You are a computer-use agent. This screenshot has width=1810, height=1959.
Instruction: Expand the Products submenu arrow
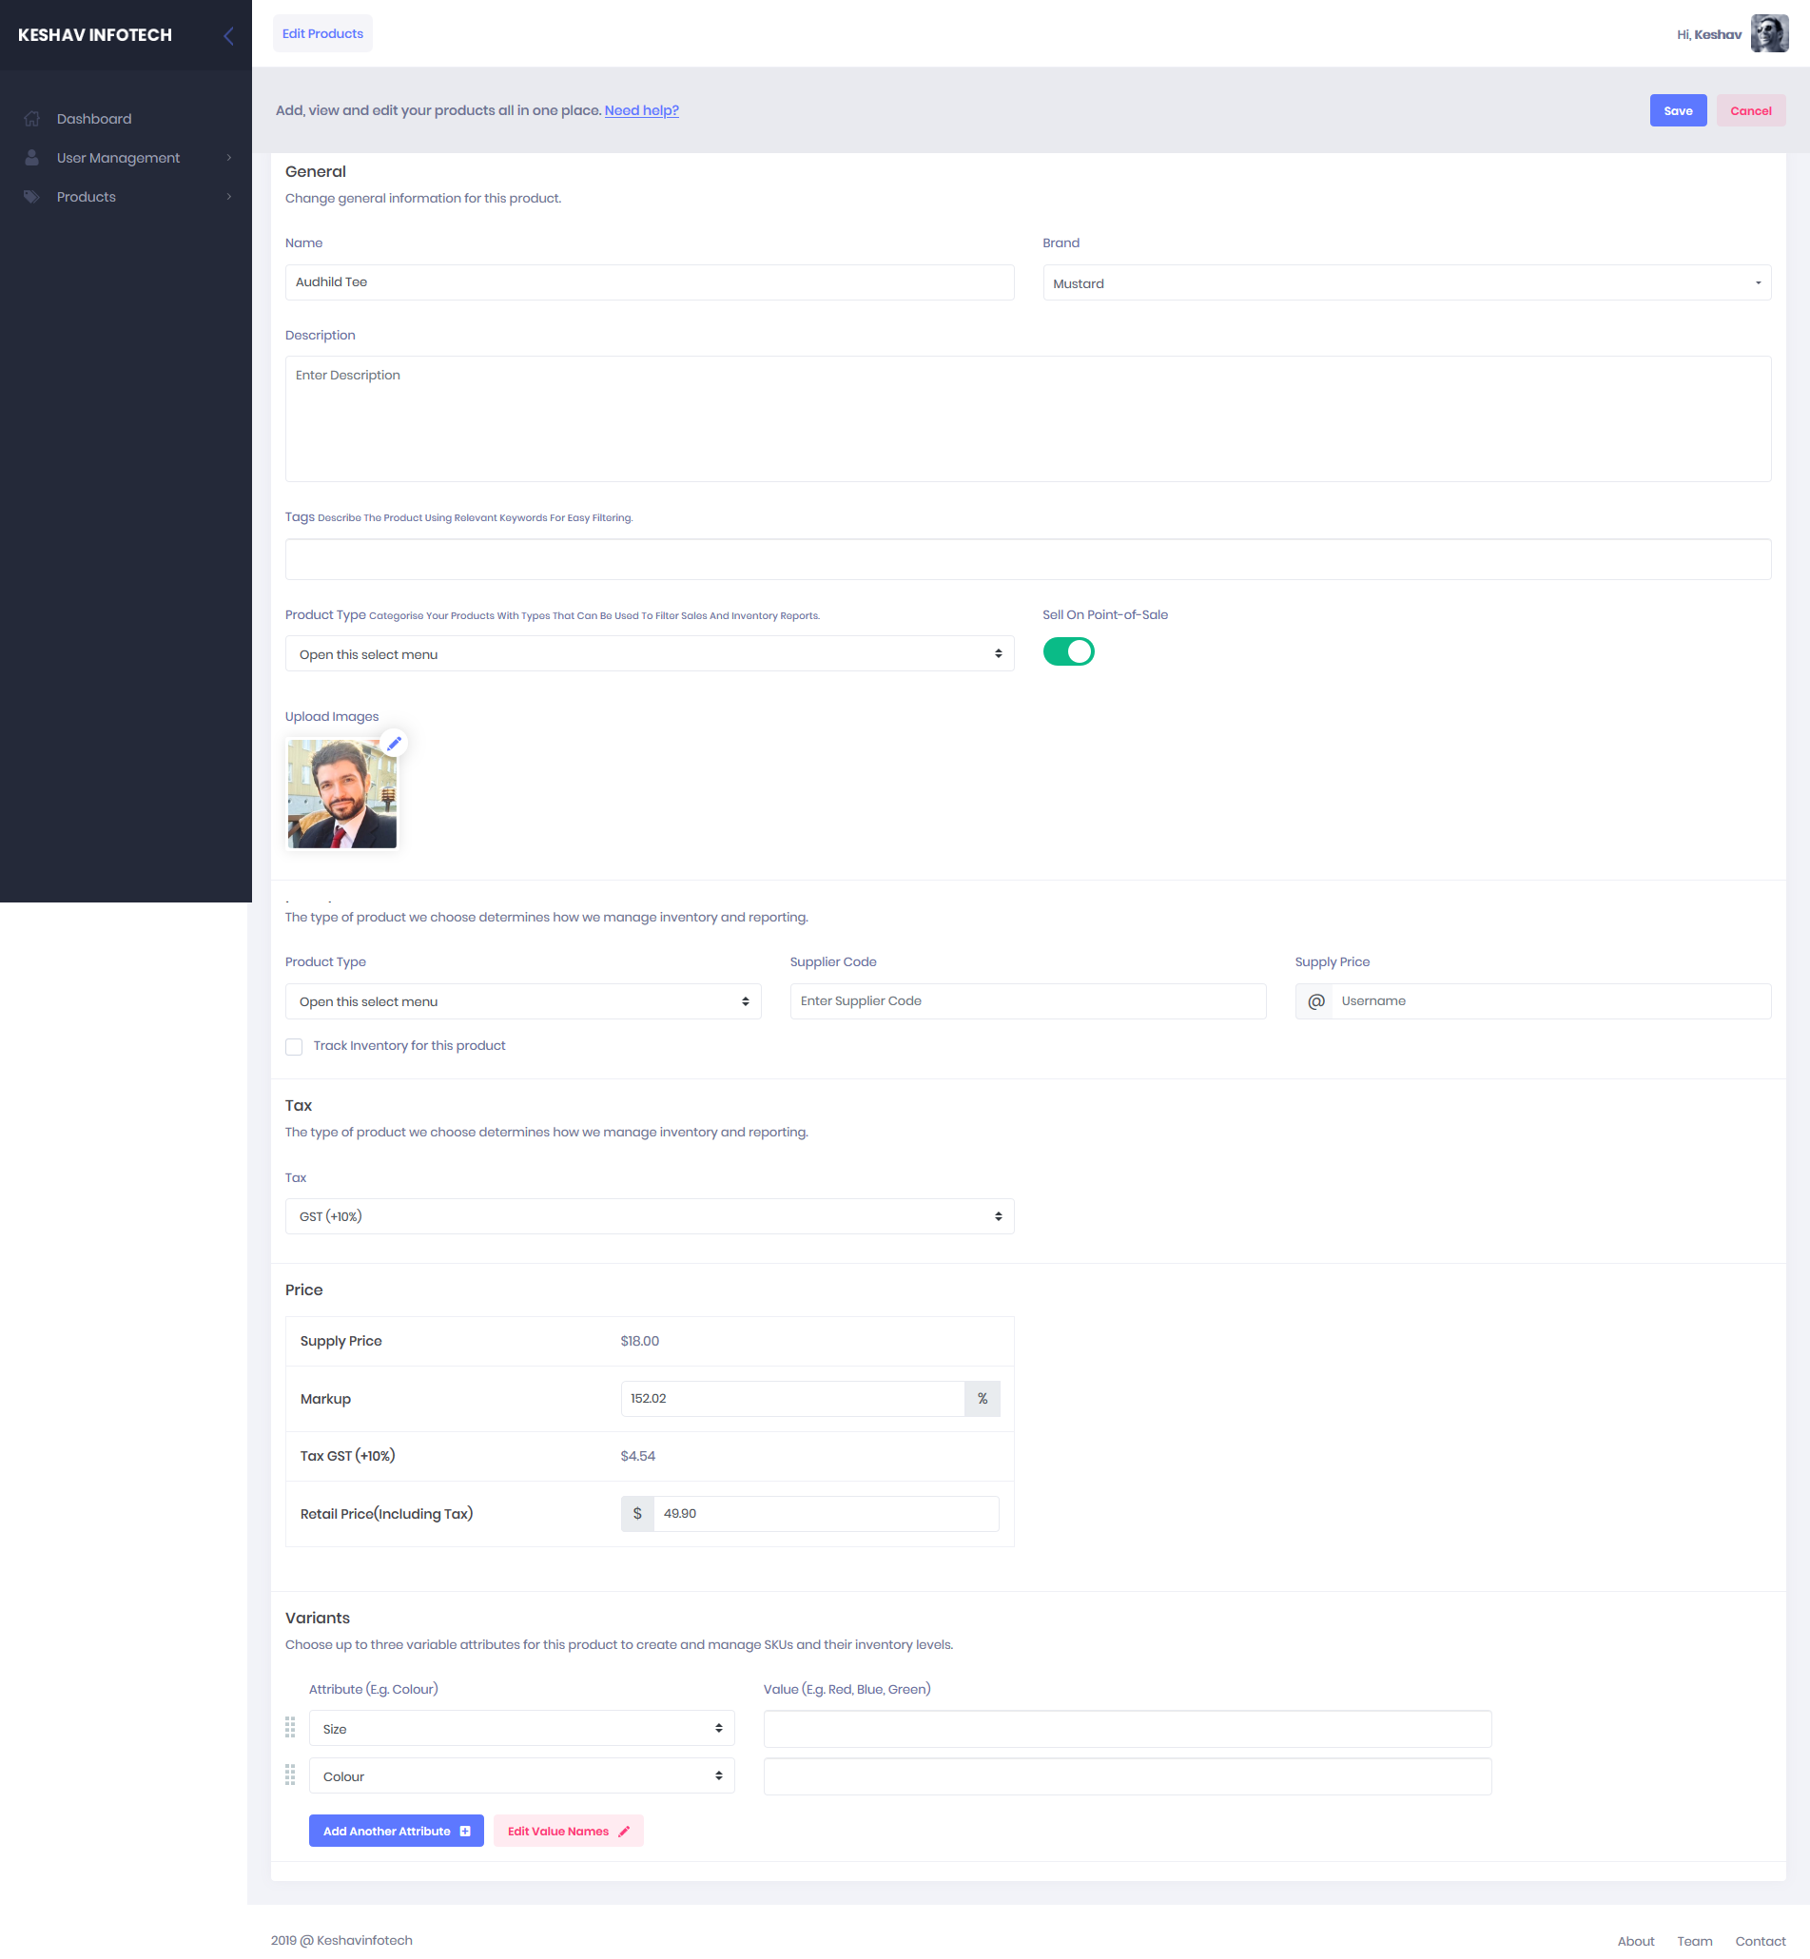(x=229, y=197)
